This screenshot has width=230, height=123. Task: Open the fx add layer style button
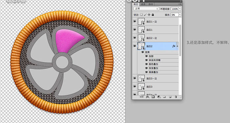point(148,97)
